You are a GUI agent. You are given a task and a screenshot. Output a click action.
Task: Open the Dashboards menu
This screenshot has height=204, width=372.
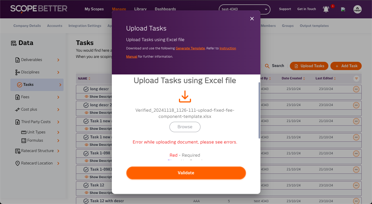coord(165,9)
